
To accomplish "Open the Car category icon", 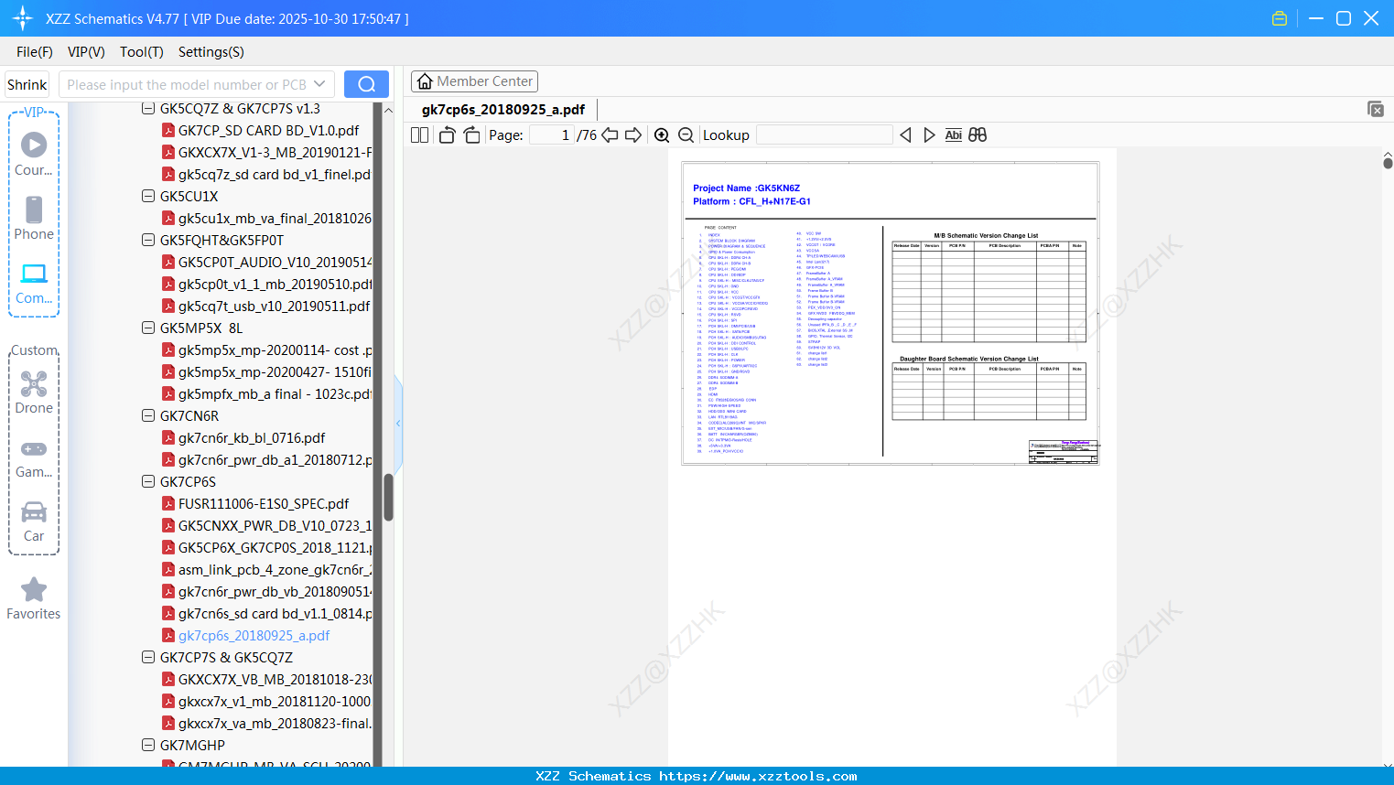I will tap(34, 511).
